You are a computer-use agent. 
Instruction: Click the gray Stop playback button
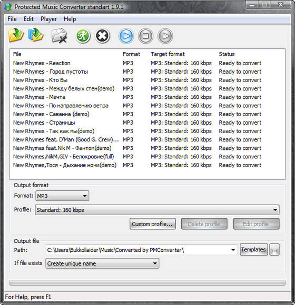click(145, 36)
